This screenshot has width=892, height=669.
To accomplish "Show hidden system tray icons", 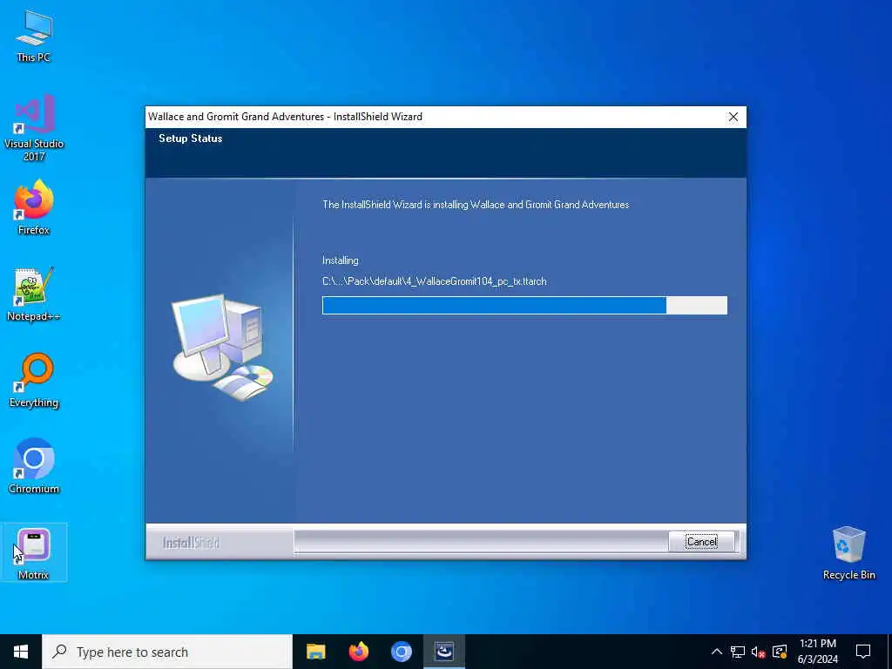I will pyautogui.click(x=717, y=652).
